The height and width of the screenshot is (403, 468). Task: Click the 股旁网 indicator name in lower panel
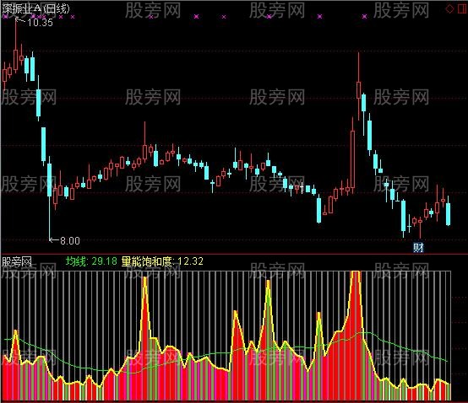pos(17,262)
